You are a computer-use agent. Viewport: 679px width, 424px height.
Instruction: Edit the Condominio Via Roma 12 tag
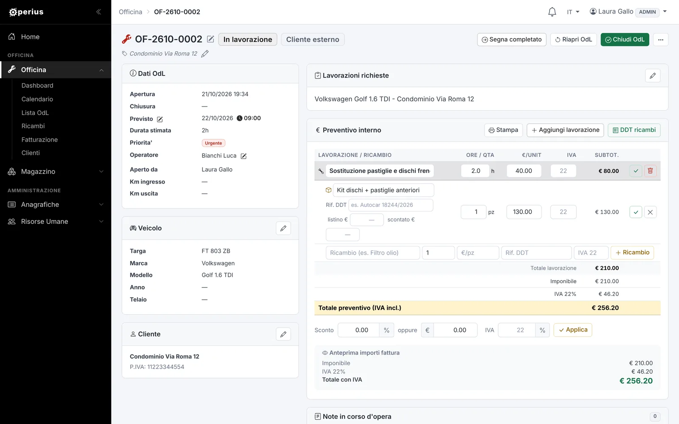[x=205, y=53]
